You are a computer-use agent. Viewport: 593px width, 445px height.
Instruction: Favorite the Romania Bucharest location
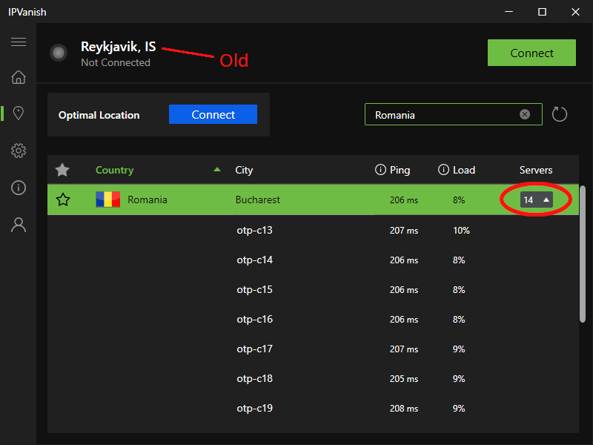pos(63,200)
